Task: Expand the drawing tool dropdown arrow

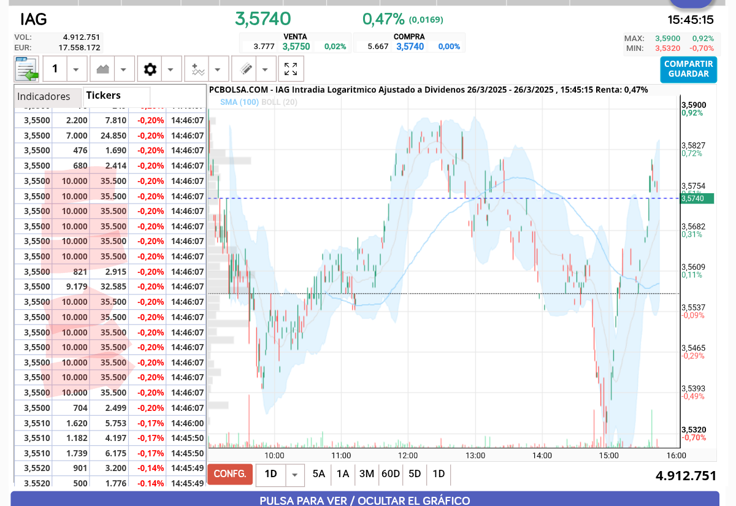Action: click(x=266, y=69)
